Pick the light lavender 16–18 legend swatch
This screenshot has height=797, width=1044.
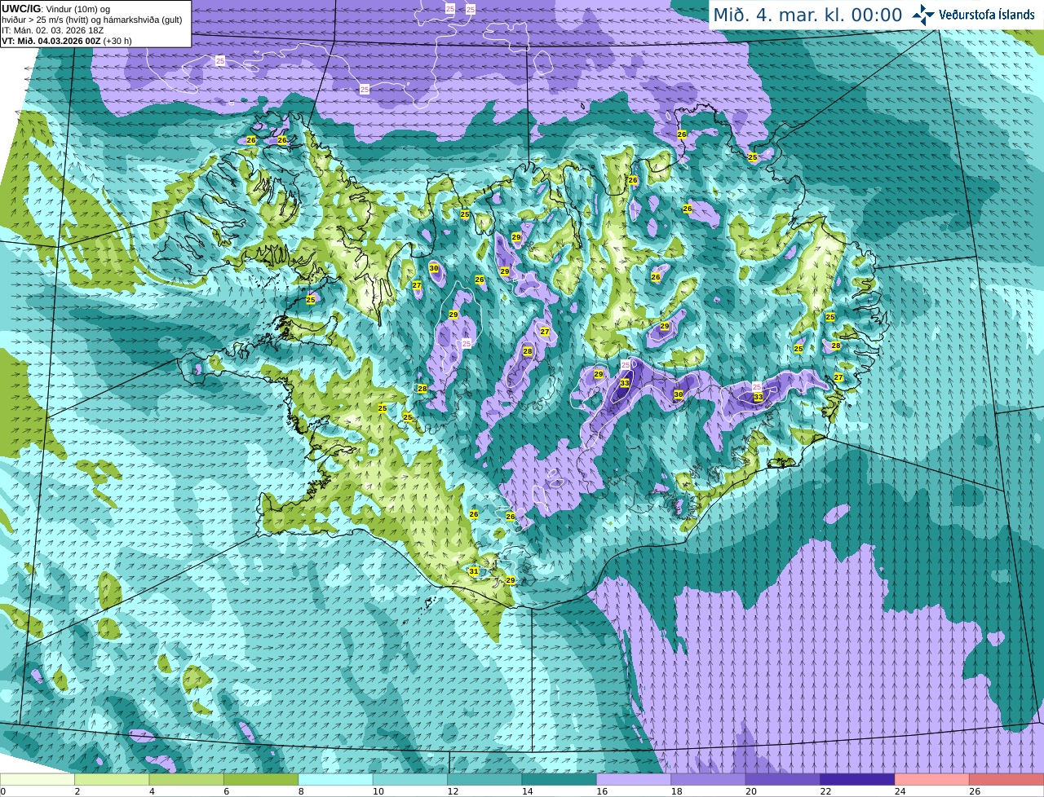tap(634, 780)
